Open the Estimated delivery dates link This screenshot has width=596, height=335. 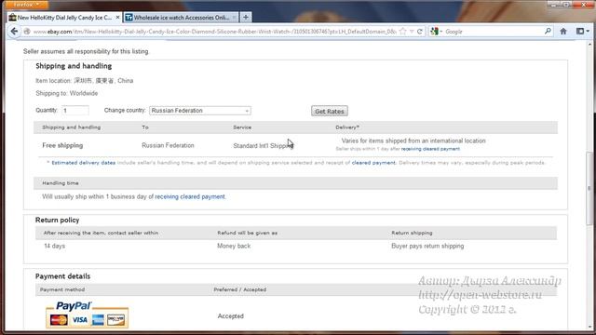pyautogui.click(x=83, y=163)
